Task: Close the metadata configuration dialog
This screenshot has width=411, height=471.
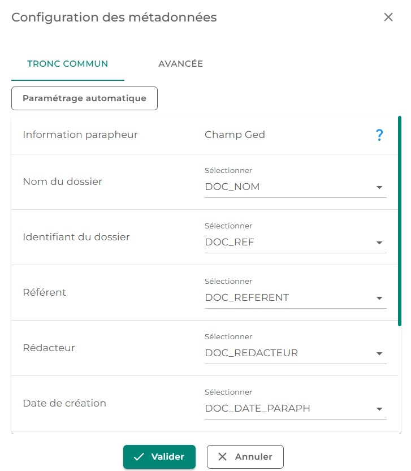Action: tap(388, 17)
